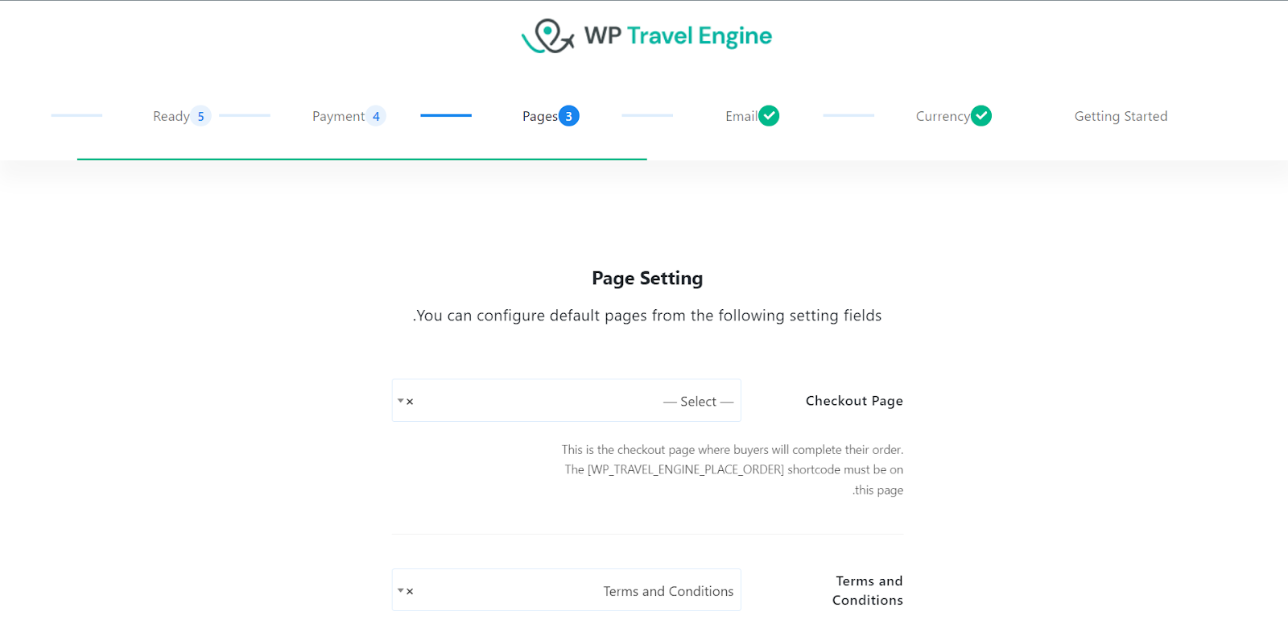Image resolution: width=1288 pixels, height=628 pixels.
Task: Expand Terms and Conditions dropdown using its arrow
Action: tap(400, 591)
